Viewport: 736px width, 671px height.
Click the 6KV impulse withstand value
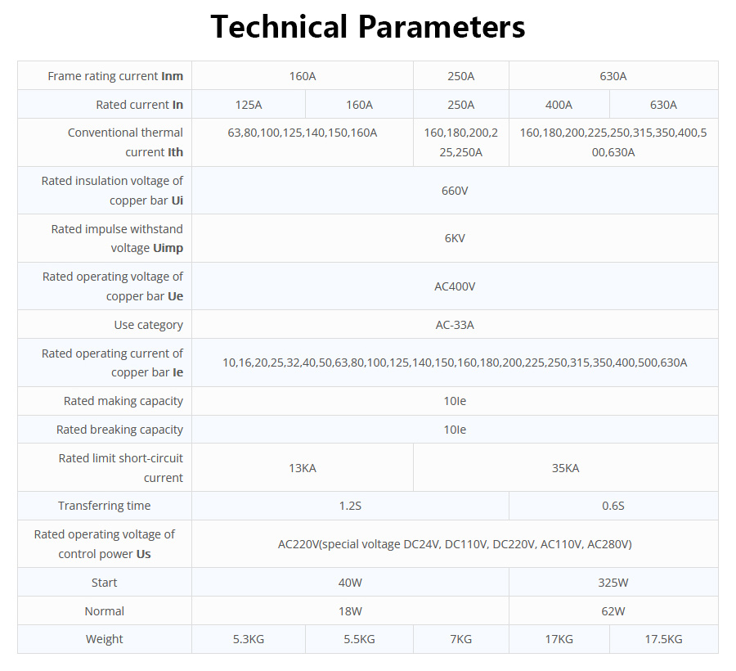tap(455, 238)
